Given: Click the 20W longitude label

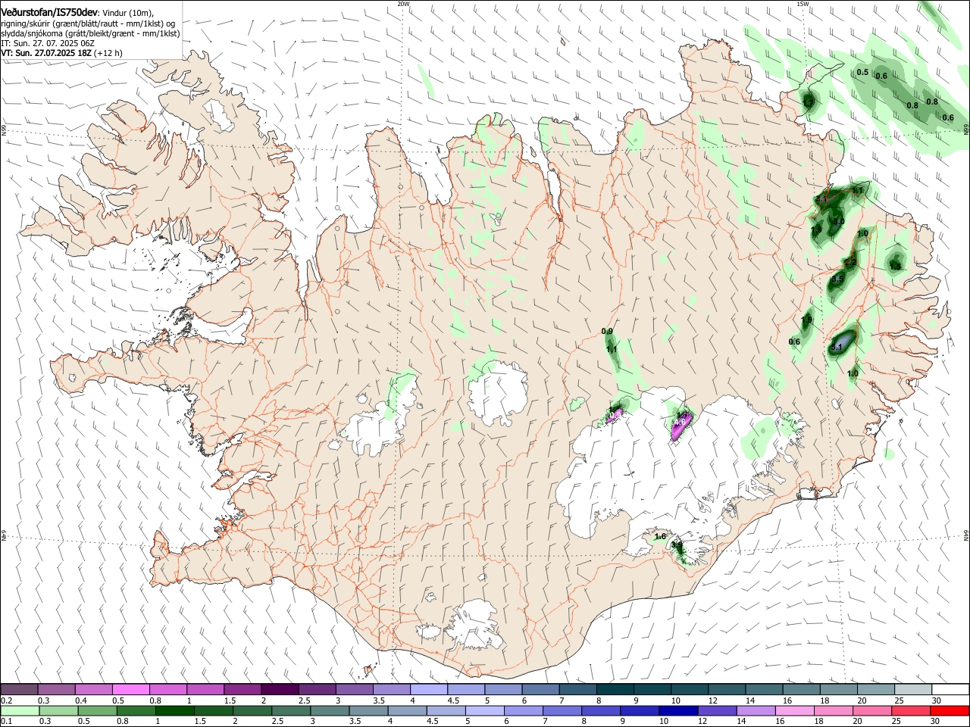Looking at the screenshot, I should [x=403, y=4].
